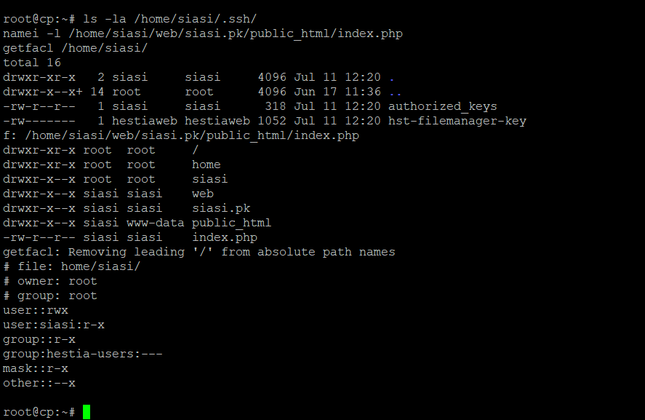Screen dimensions: 645x420
Task: Click the public_html directory name
Action: (231, 223)
